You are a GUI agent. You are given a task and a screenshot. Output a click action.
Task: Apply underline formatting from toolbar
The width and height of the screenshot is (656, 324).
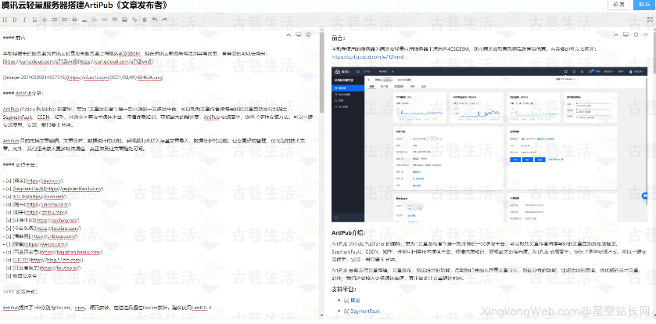coord(34,20)
